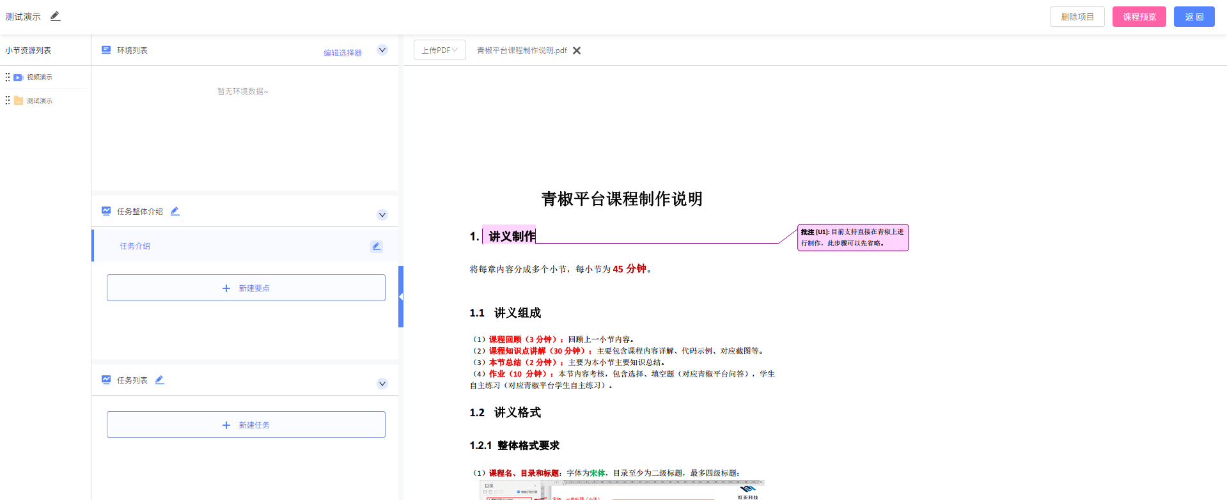Viewport: 1227px width, 500px height.
Task: Open 课程预览 course preview
Action: click(1139, 17)
